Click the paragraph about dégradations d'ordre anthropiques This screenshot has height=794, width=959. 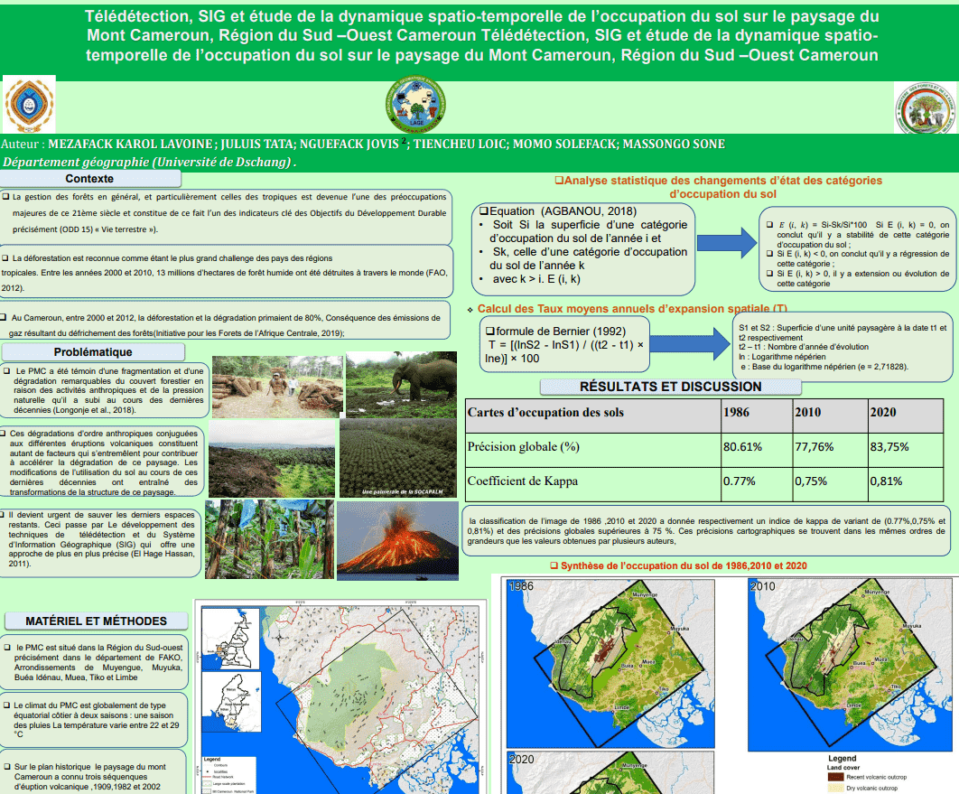tap(102, 462)
